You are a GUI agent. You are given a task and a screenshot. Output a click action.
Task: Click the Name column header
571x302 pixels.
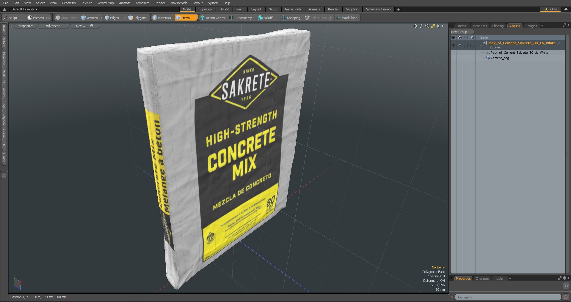484,38
